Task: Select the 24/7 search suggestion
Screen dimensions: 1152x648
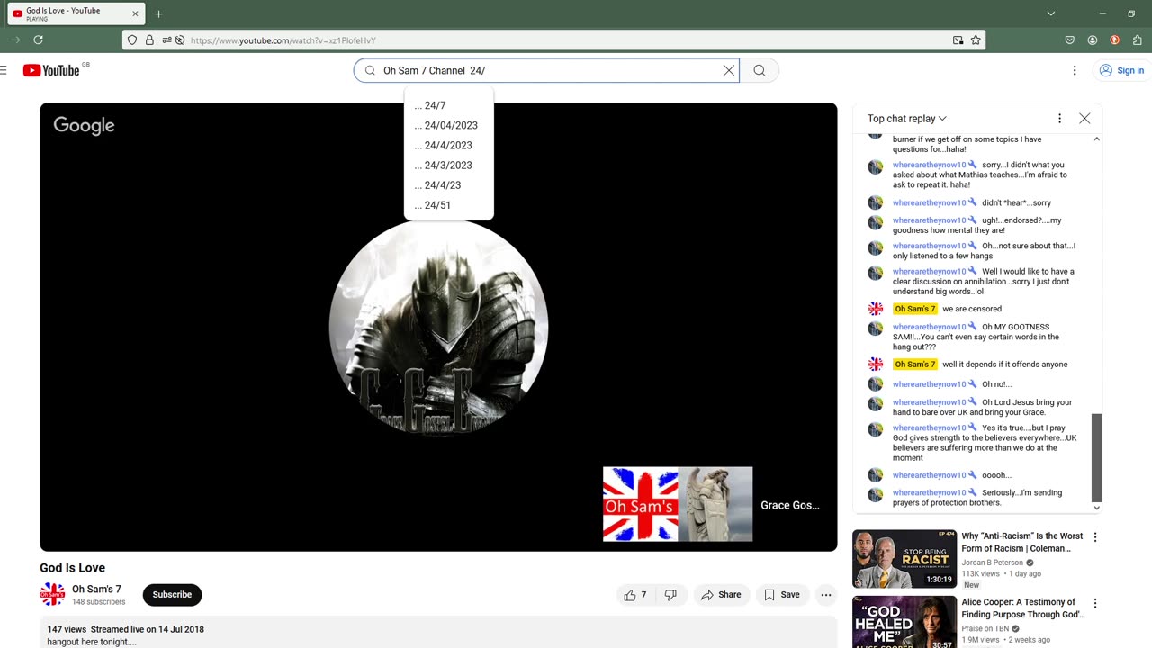Action: (448, 105)
